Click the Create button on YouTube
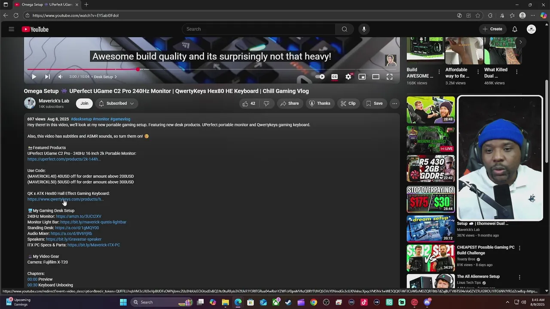Viewport: 550px width, 309px height. click(492, 29)
